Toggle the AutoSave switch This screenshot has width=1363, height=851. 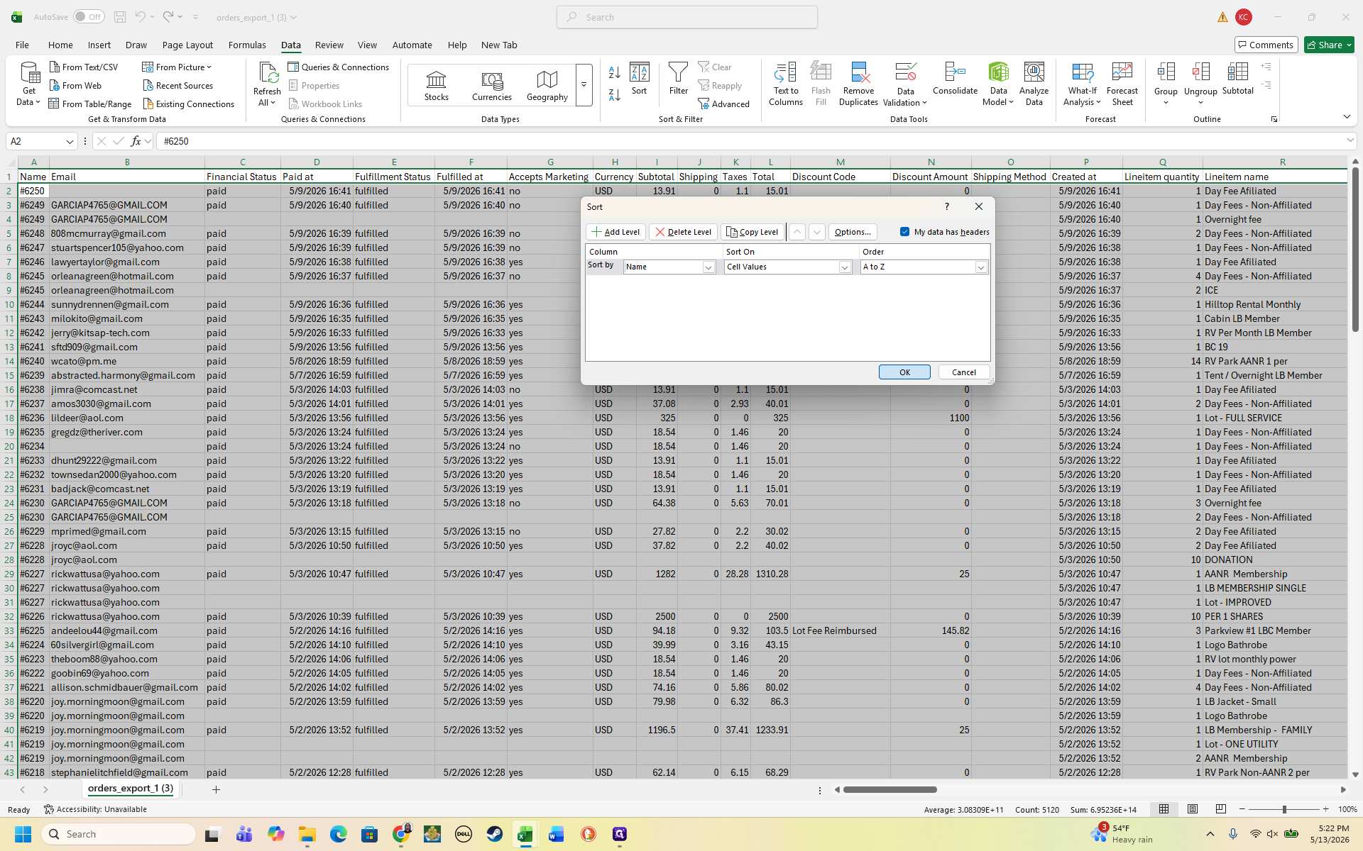pyautogui.click(x=89, y=17)
